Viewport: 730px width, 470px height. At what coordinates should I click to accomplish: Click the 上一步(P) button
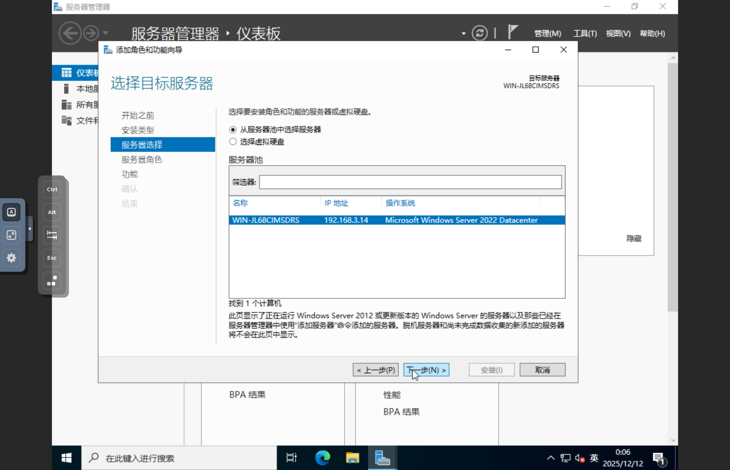click(376, 370)
